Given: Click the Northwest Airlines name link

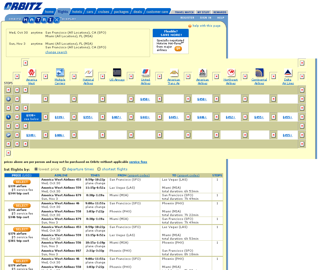Looking at the screenshot, I should pos(231,81).
